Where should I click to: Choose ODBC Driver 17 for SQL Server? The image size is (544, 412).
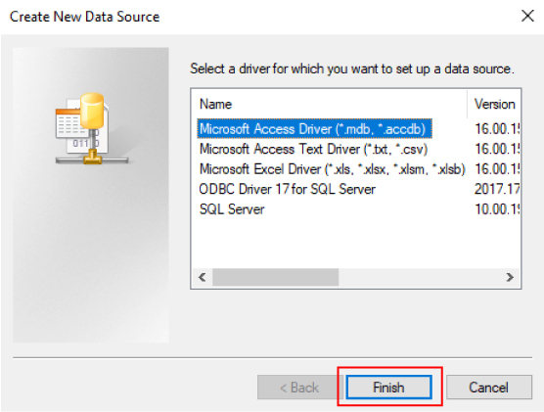pyautogui.click(x=288, y=189)
